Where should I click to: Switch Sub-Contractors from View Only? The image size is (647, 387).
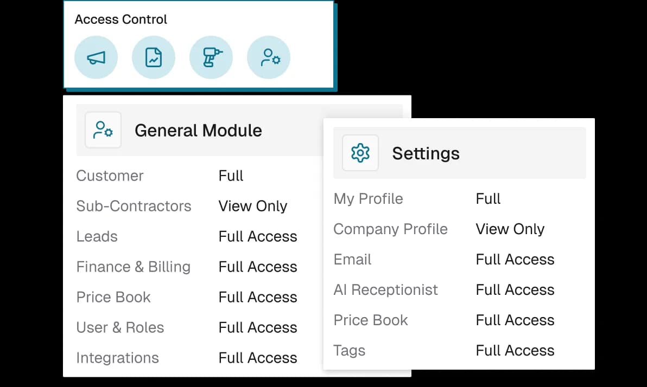[x=252, y=206]
